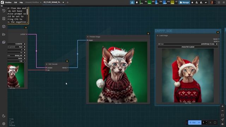Open the user avatar profile

tap(212, 2)
